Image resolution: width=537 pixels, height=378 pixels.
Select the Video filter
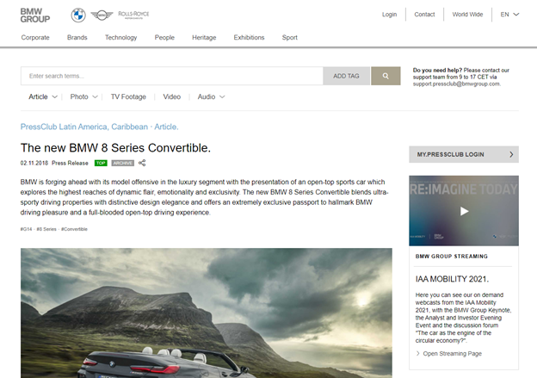[171, 96]
